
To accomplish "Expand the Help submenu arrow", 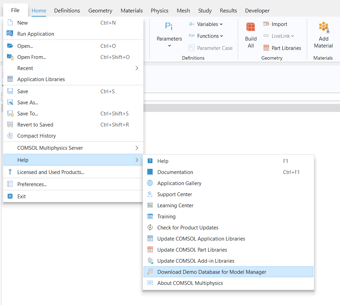I will [x=137, y=160].
